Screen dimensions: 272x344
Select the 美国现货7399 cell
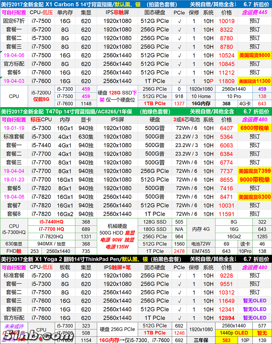pos(254,171)
